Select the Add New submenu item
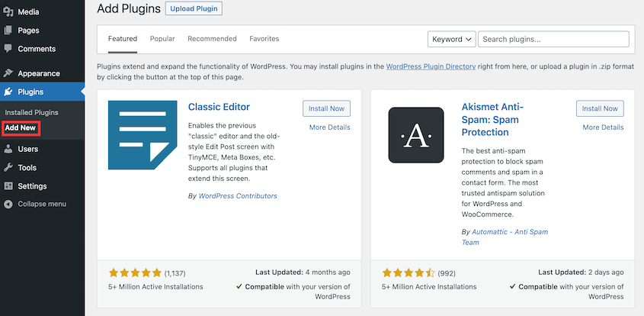This screenshot has width=644, height=316. [21, 128]
